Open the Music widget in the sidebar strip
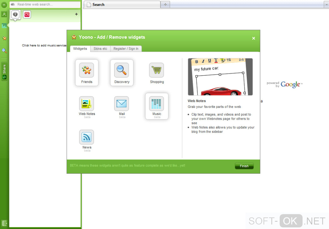329x229 pixels. pos(4,26)
